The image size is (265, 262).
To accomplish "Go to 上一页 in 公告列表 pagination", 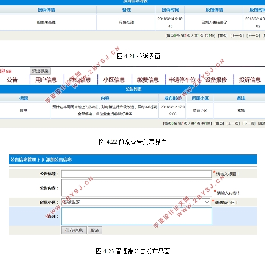I will (233, 123).
